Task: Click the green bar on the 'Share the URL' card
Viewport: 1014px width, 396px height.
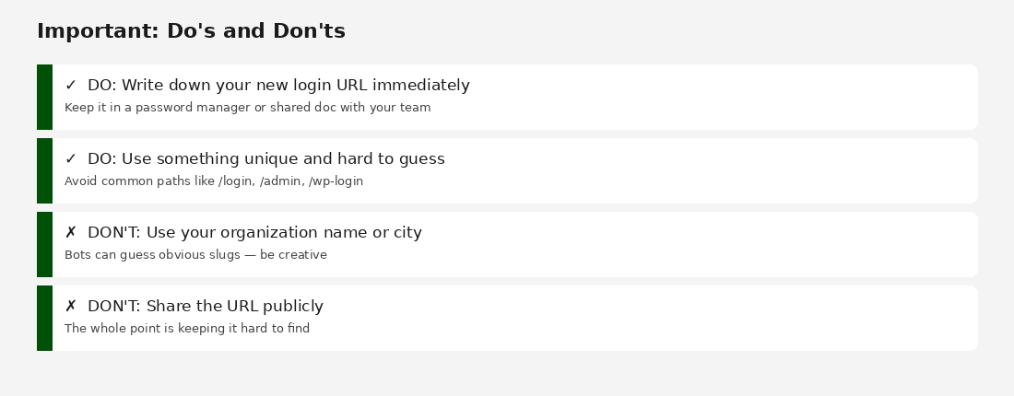Action: [x=44, y=318]
